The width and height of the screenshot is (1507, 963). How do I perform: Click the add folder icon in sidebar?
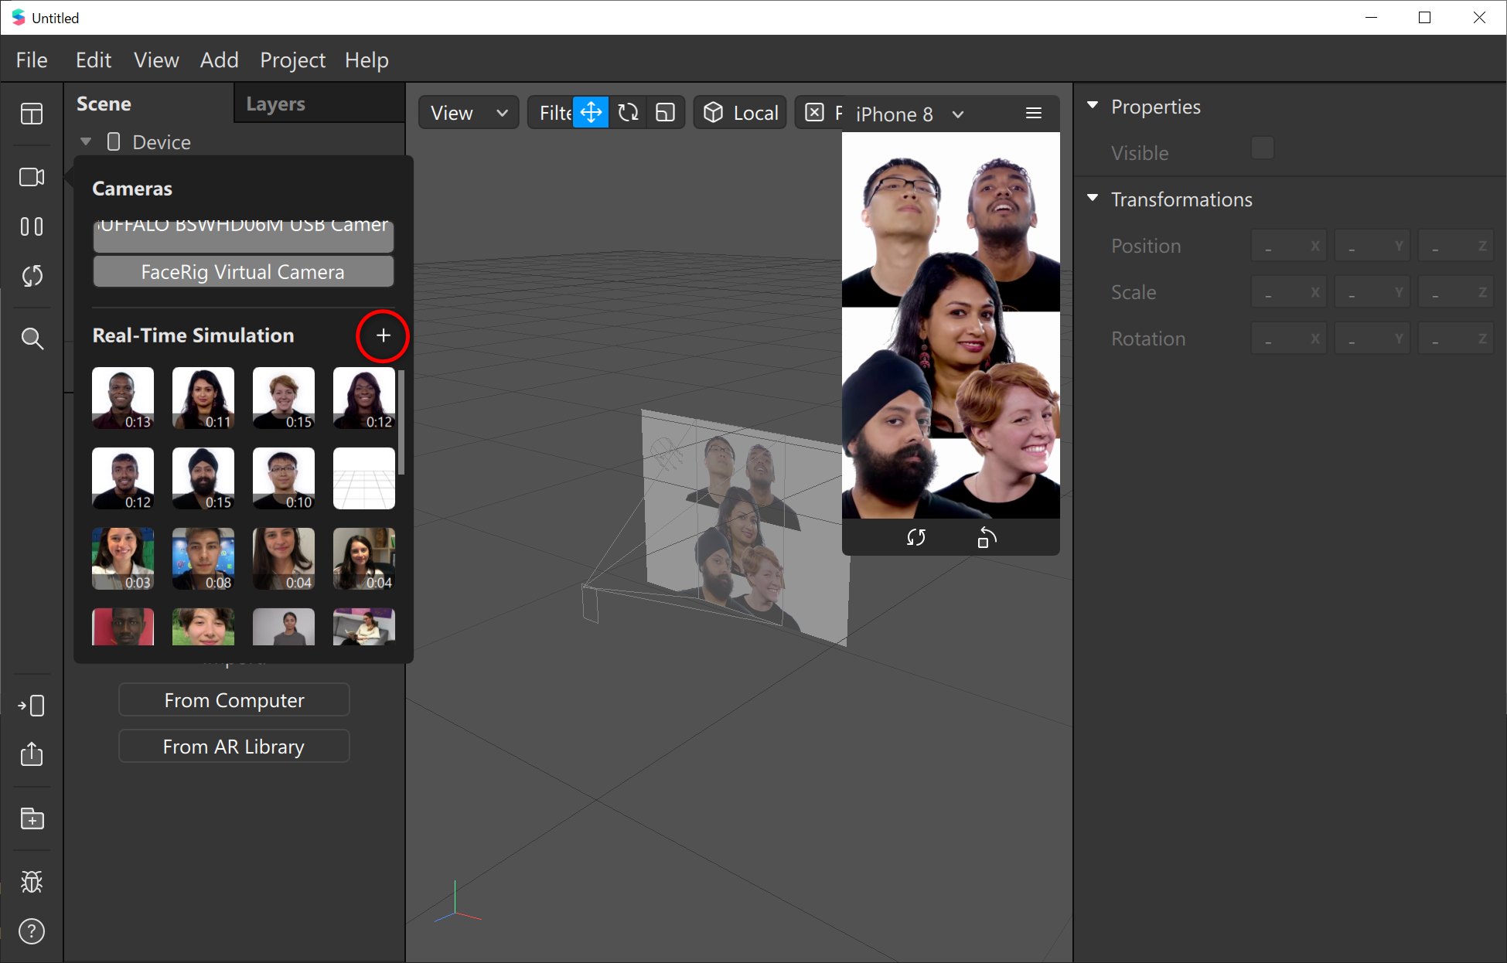(32, 818)
